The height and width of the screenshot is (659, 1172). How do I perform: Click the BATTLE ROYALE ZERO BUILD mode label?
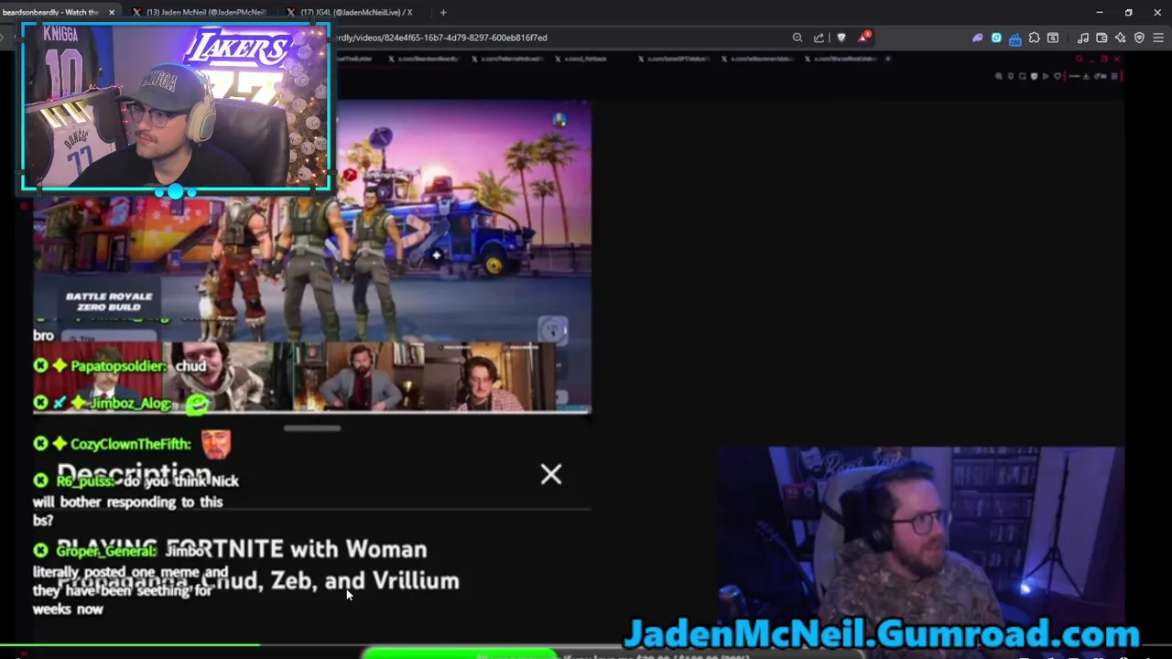[x=109, y=301]
